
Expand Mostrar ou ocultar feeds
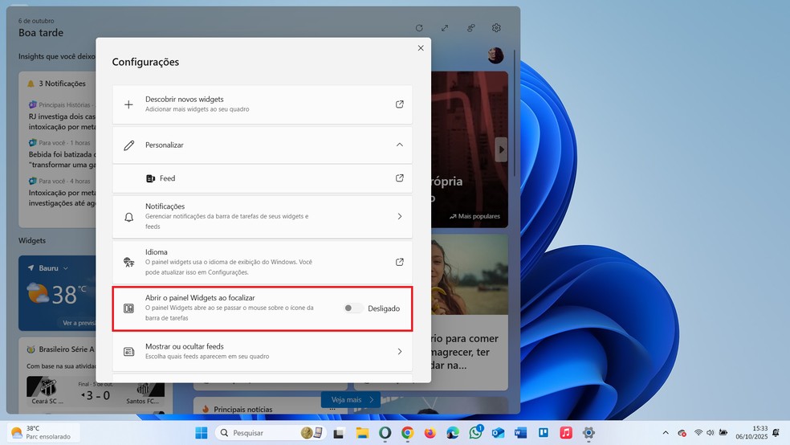coord(399,352)
